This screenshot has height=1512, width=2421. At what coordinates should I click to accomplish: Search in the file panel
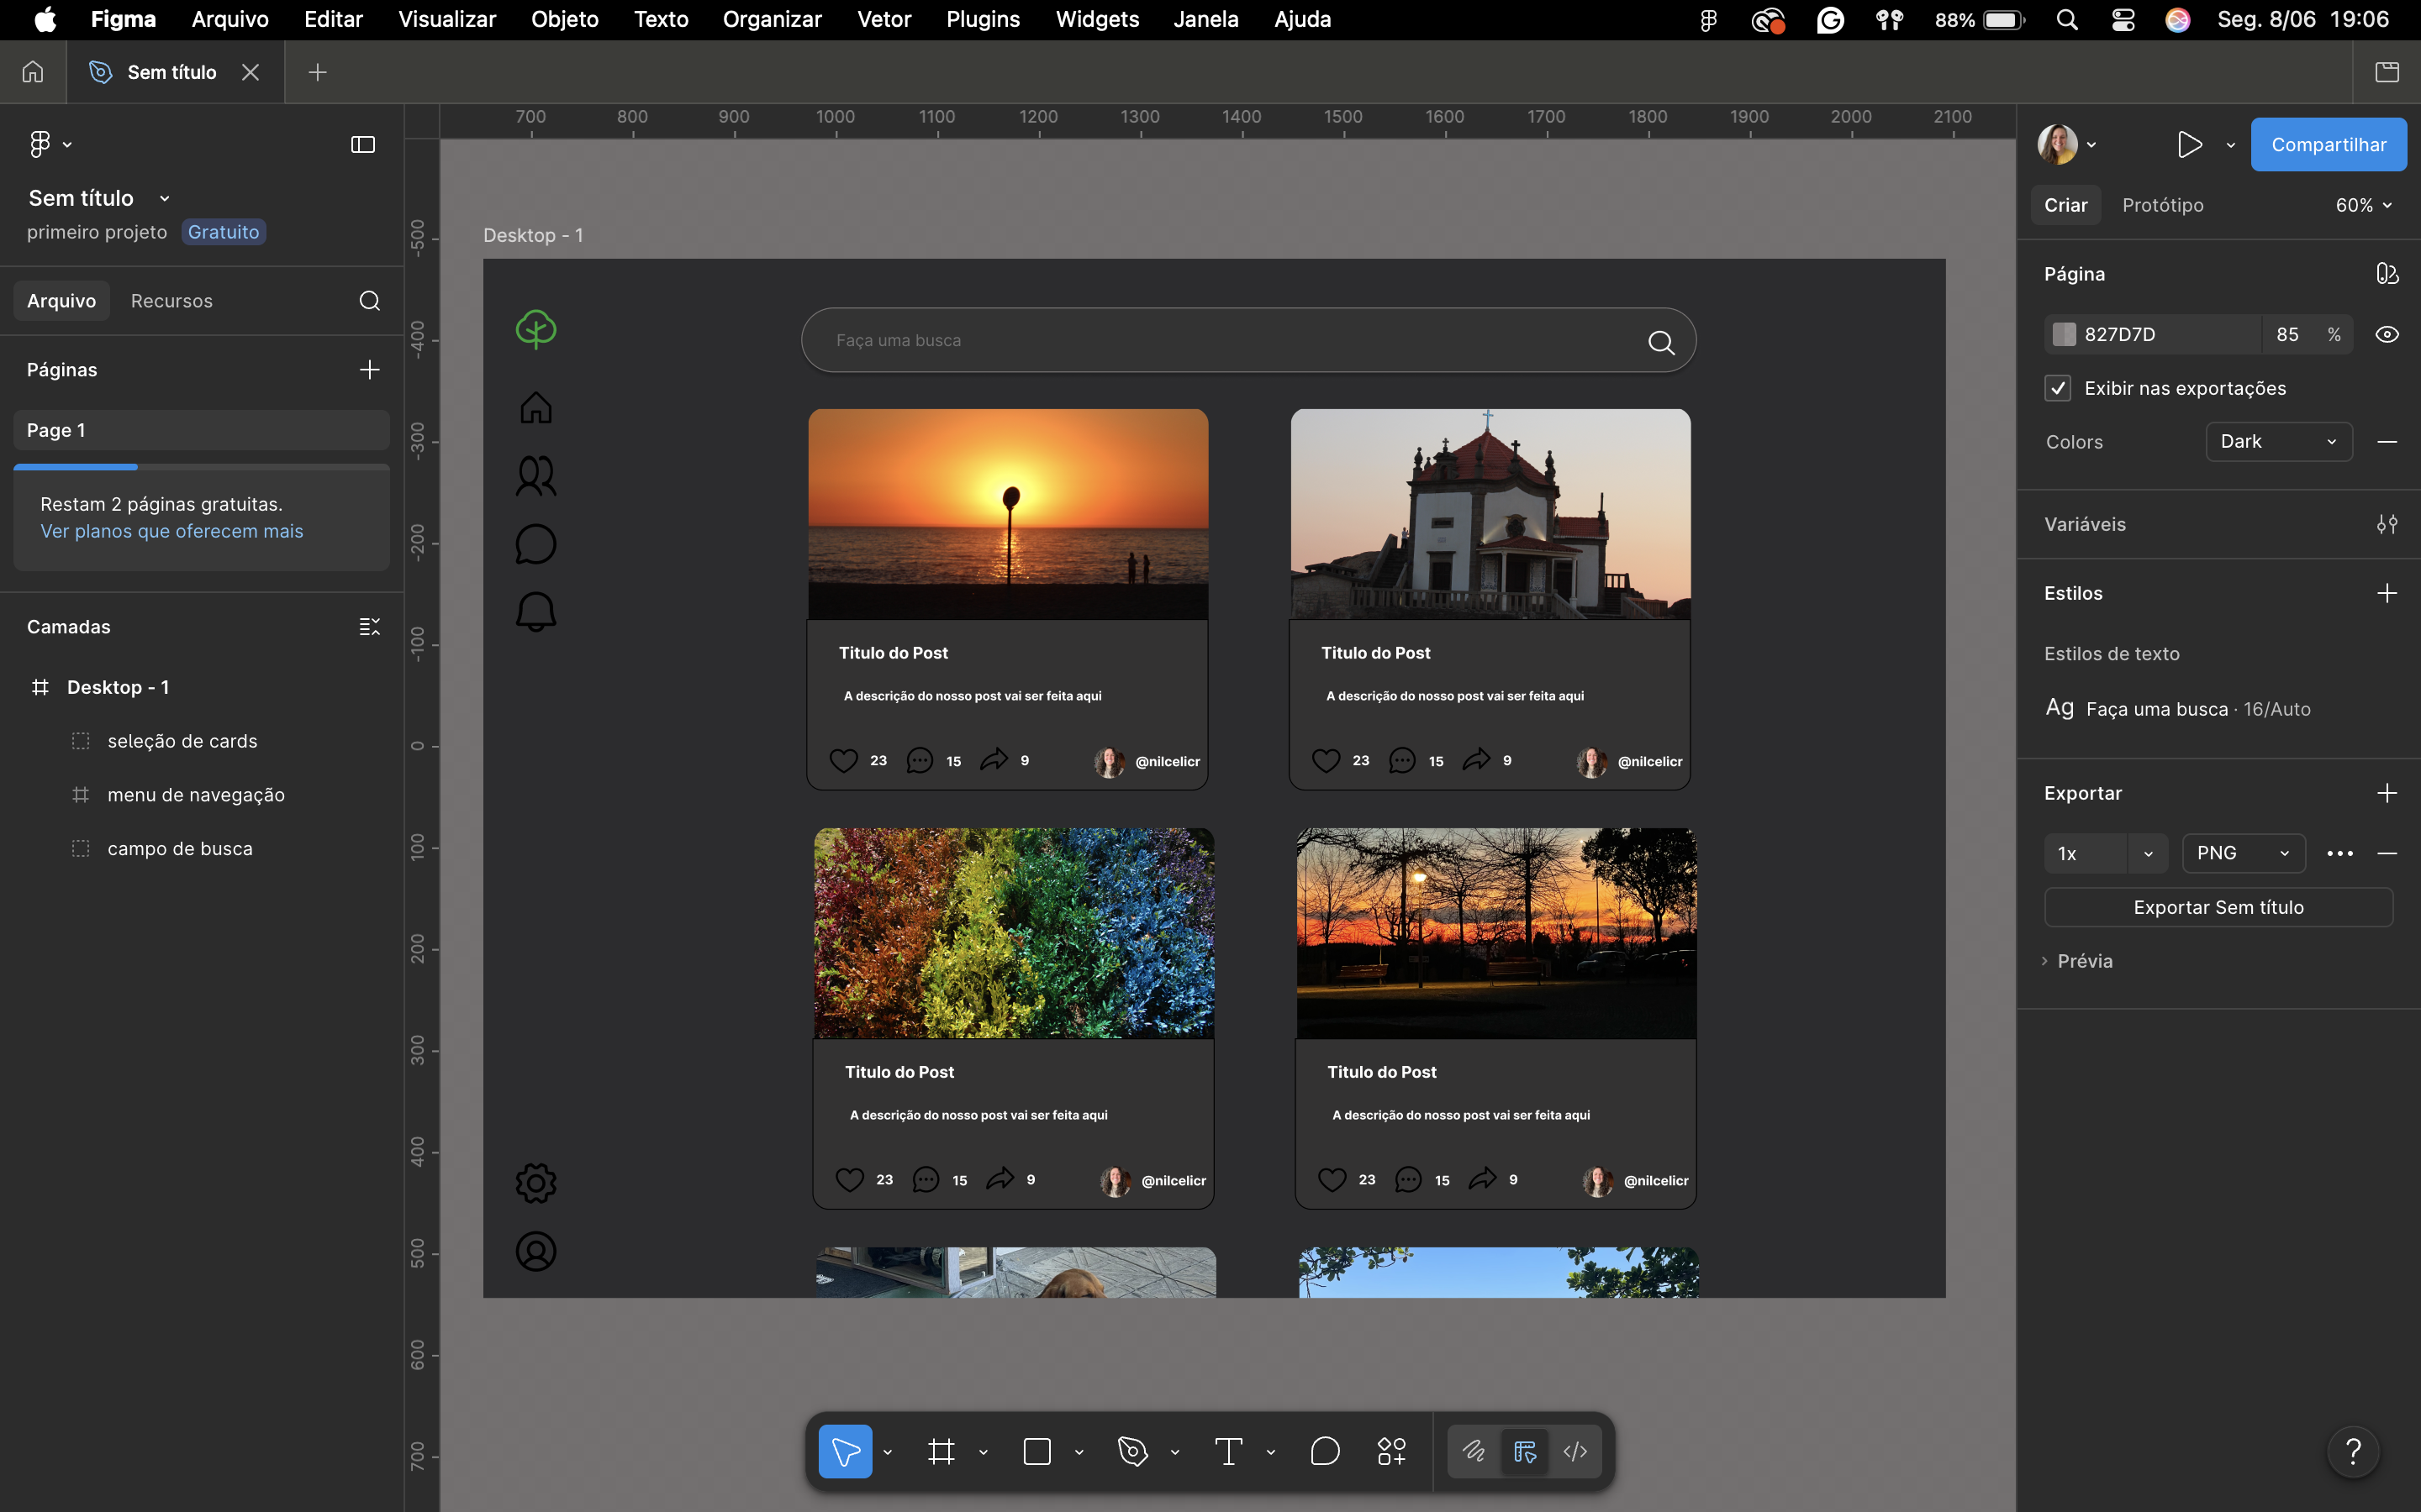(369, 301)
